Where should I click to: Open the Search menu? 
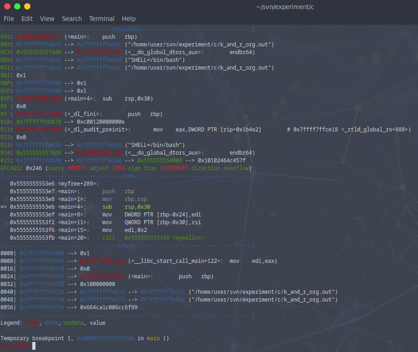(72, 19)
